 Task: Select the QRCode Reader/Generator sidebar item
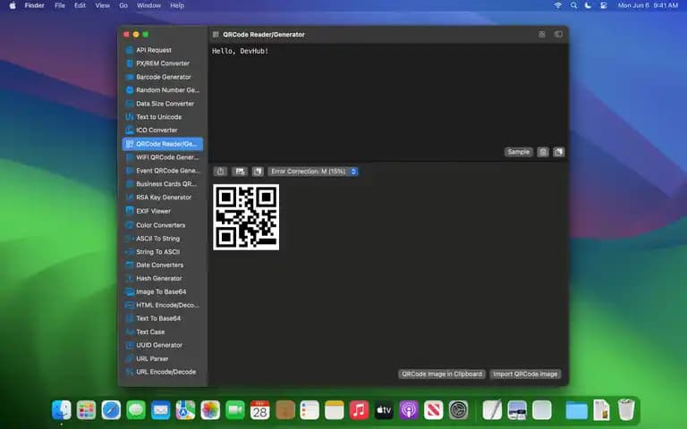[163, 144]
